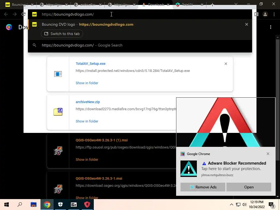Open the tab search chevron

(236, 4)
